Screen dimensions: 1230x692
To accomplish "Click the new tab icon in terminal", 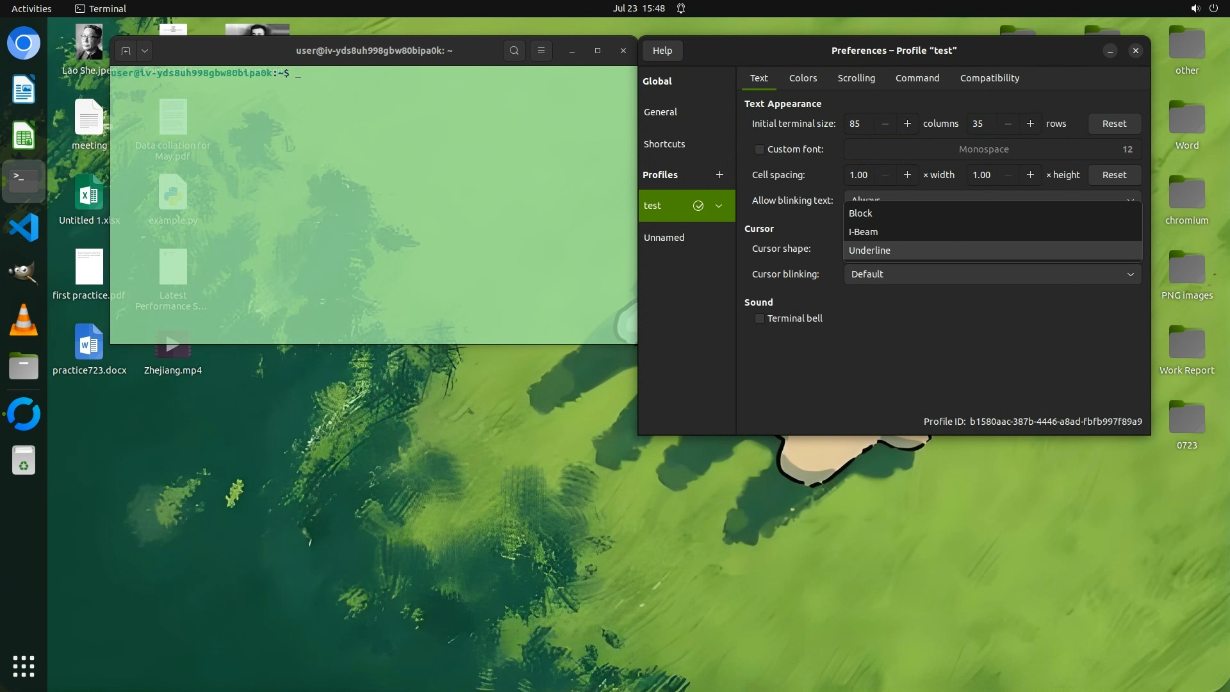I will [126, 51].
